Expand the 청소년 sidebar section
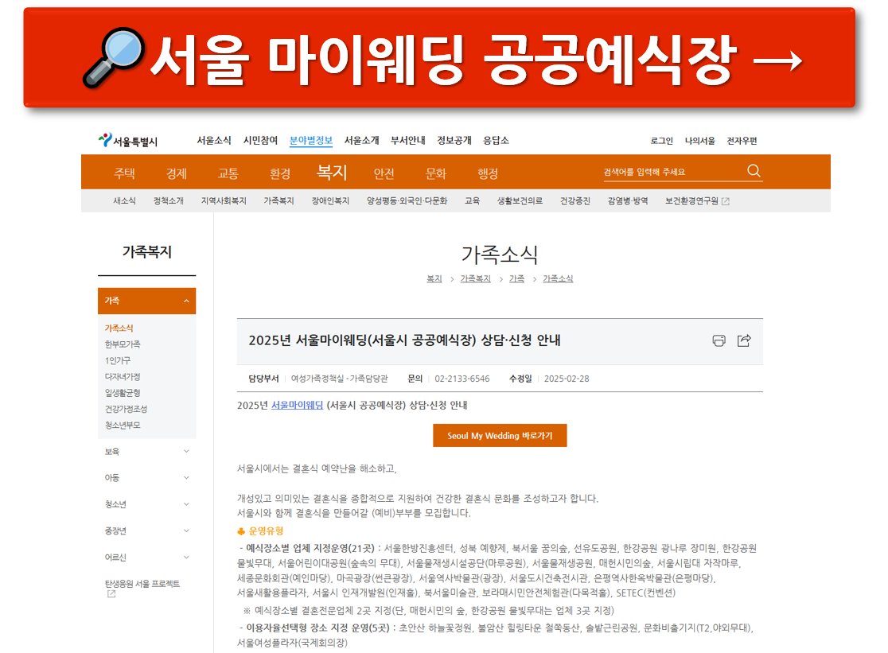Screen dimensions: 888x653 (x=146, y=504)
